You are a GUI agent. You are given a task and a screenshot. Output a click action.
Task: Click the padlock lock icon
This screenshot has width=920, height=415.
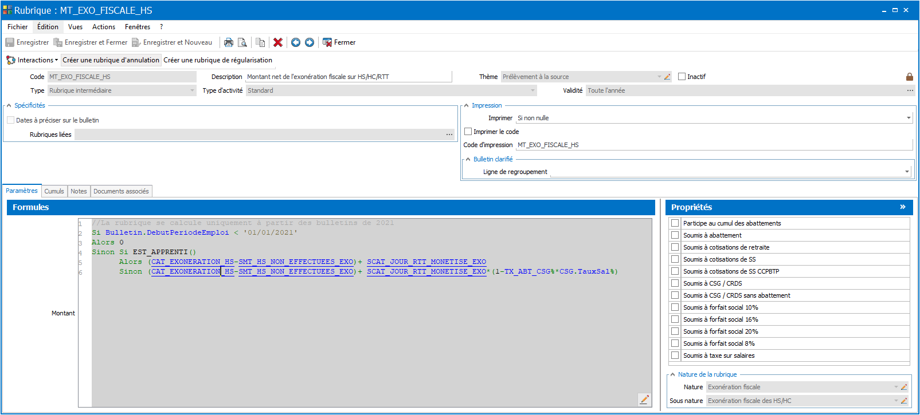click(909, 77)
